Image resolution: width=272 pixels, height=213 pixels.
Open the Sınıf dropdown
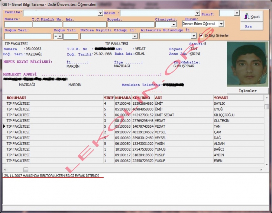click(237, 13)
